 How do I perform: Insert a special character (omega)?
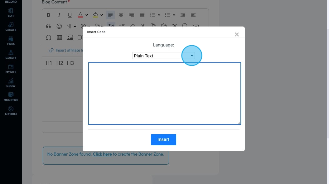pyautogui.click(x=48, y=37)
